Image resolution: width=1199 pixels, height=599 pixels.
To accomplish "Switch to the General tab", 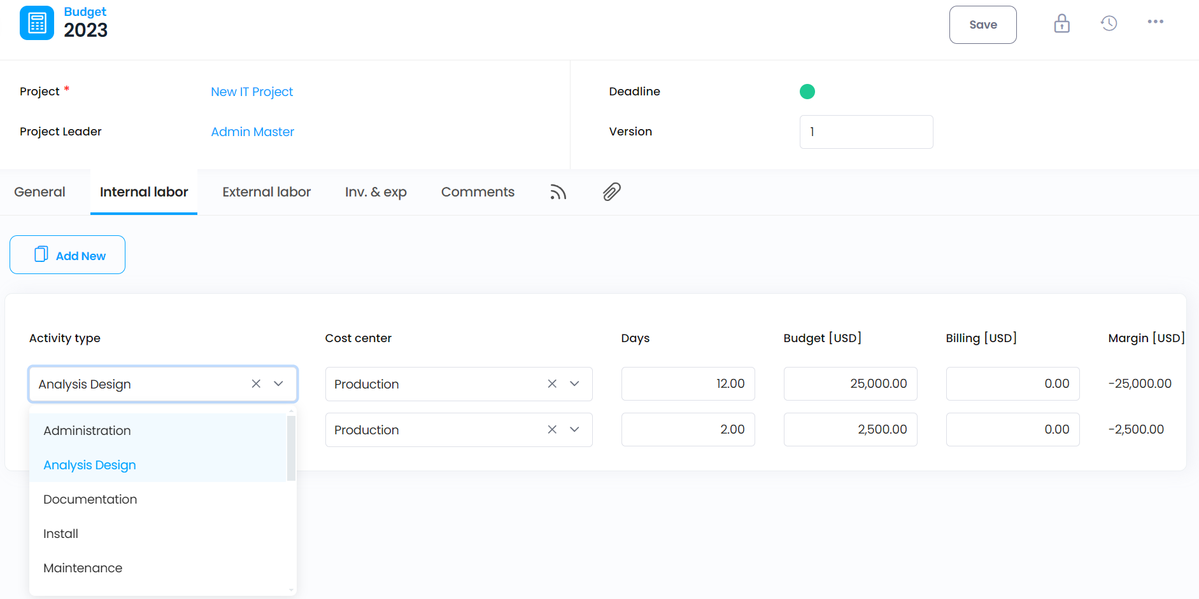I will (39, 192).
